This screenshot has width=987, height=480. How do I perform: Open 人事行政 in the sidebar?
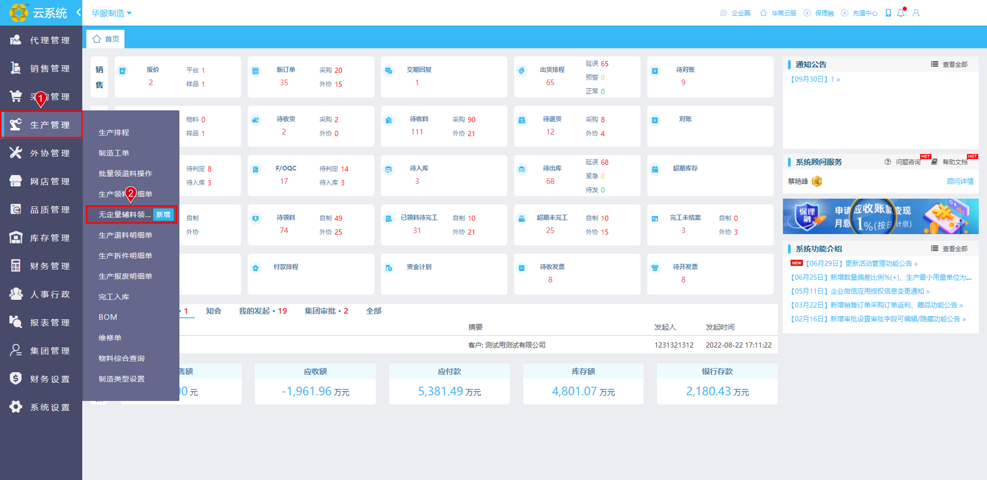[41, 294]
